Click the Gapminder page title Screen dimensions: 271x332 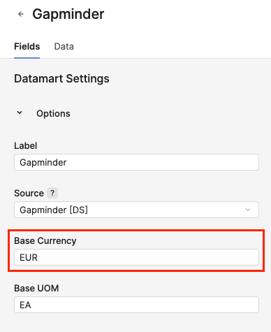(68, 14)
